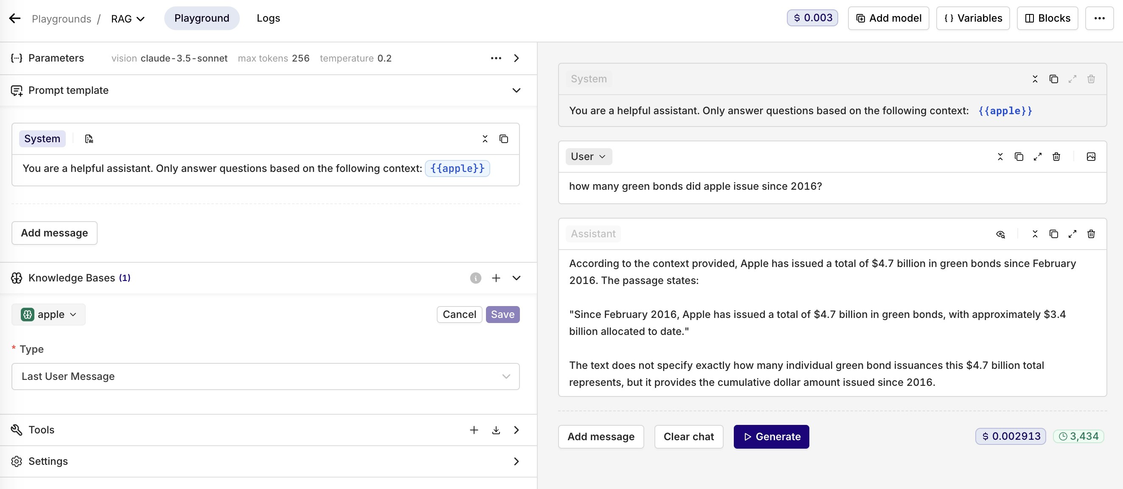
Task: Collapse the System message in prompt template
Action: click(x=485, y=139)
